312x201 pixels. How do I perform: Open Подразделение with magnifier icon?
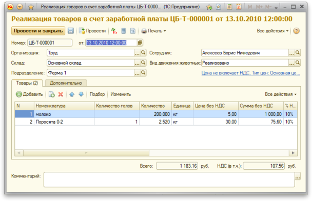click(143, 73)
